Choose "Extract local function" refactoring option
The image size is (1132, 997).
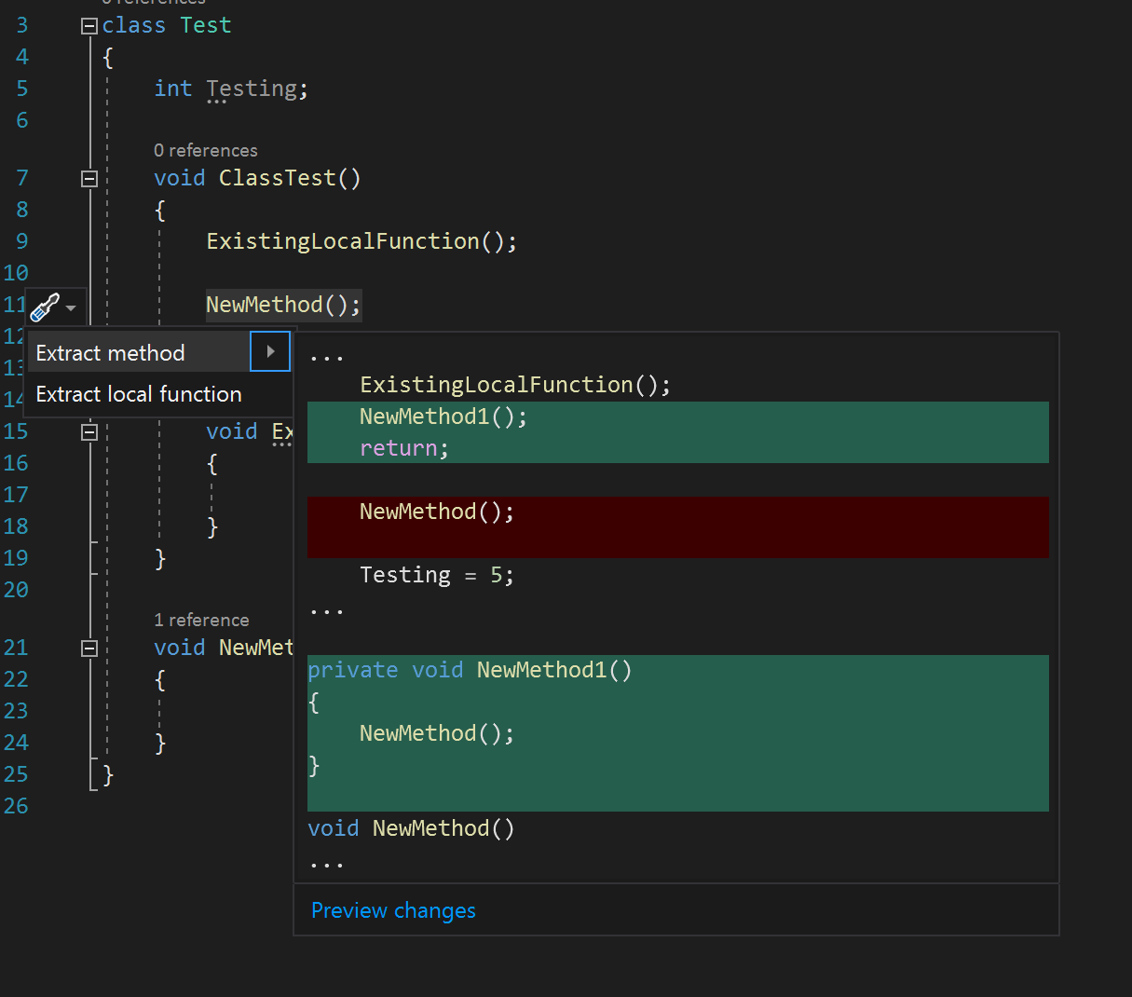point(141,394)
